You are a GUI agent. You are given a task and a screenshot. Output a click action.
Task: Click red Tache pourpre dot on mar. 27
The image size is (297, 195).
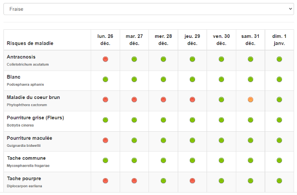coord(134,180)
